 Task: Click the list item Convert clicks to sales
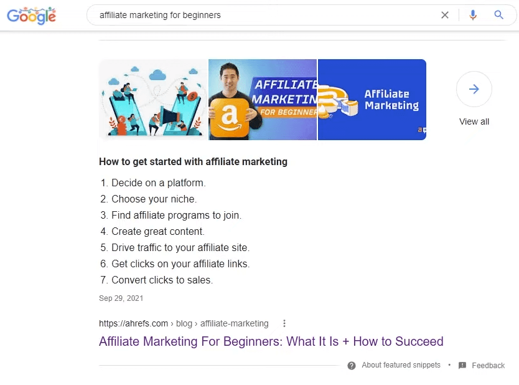pos(157,280)
